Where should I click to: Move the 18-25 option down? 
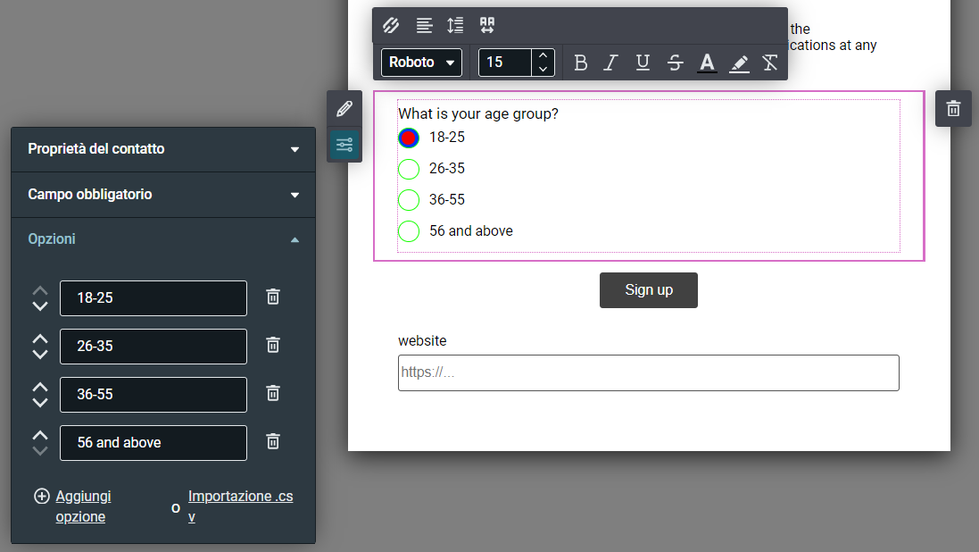pyautogui.click(x=40, y=306)
